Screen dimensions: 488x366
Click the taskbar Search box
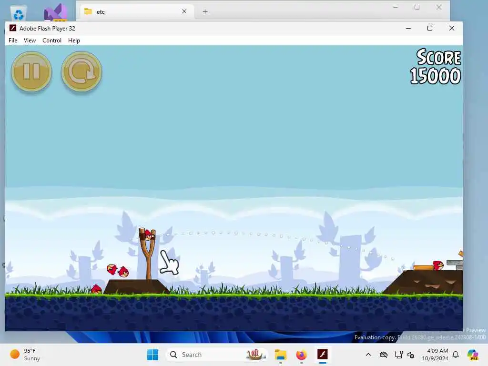pos(217,355)
